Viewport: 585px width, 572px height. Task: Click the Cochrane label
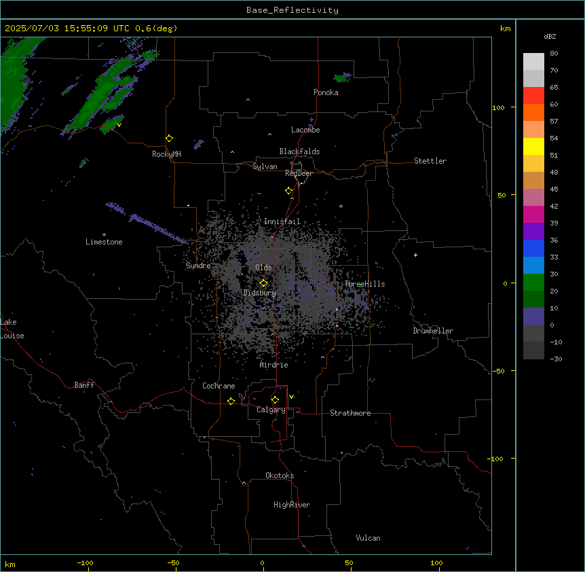(x=219, y=386)
